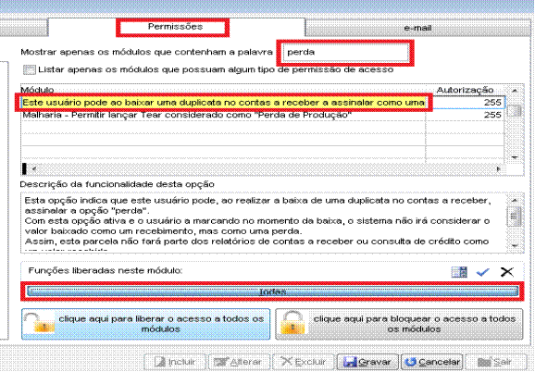Click the module filter field containing 'perda'
The image size is (535, 372).
tap(345, 53)
